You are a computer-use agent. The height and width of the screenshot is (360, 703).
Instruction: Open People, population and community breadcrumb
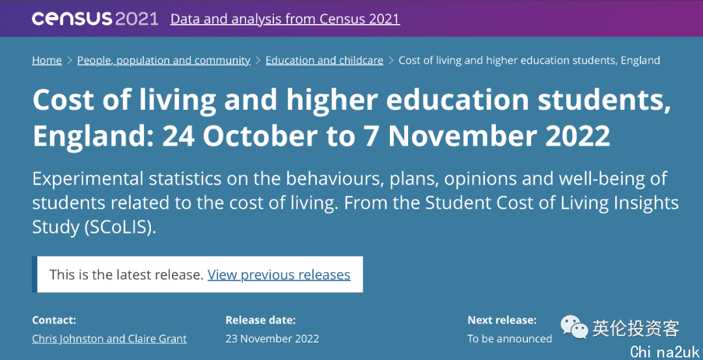point(163,60)
